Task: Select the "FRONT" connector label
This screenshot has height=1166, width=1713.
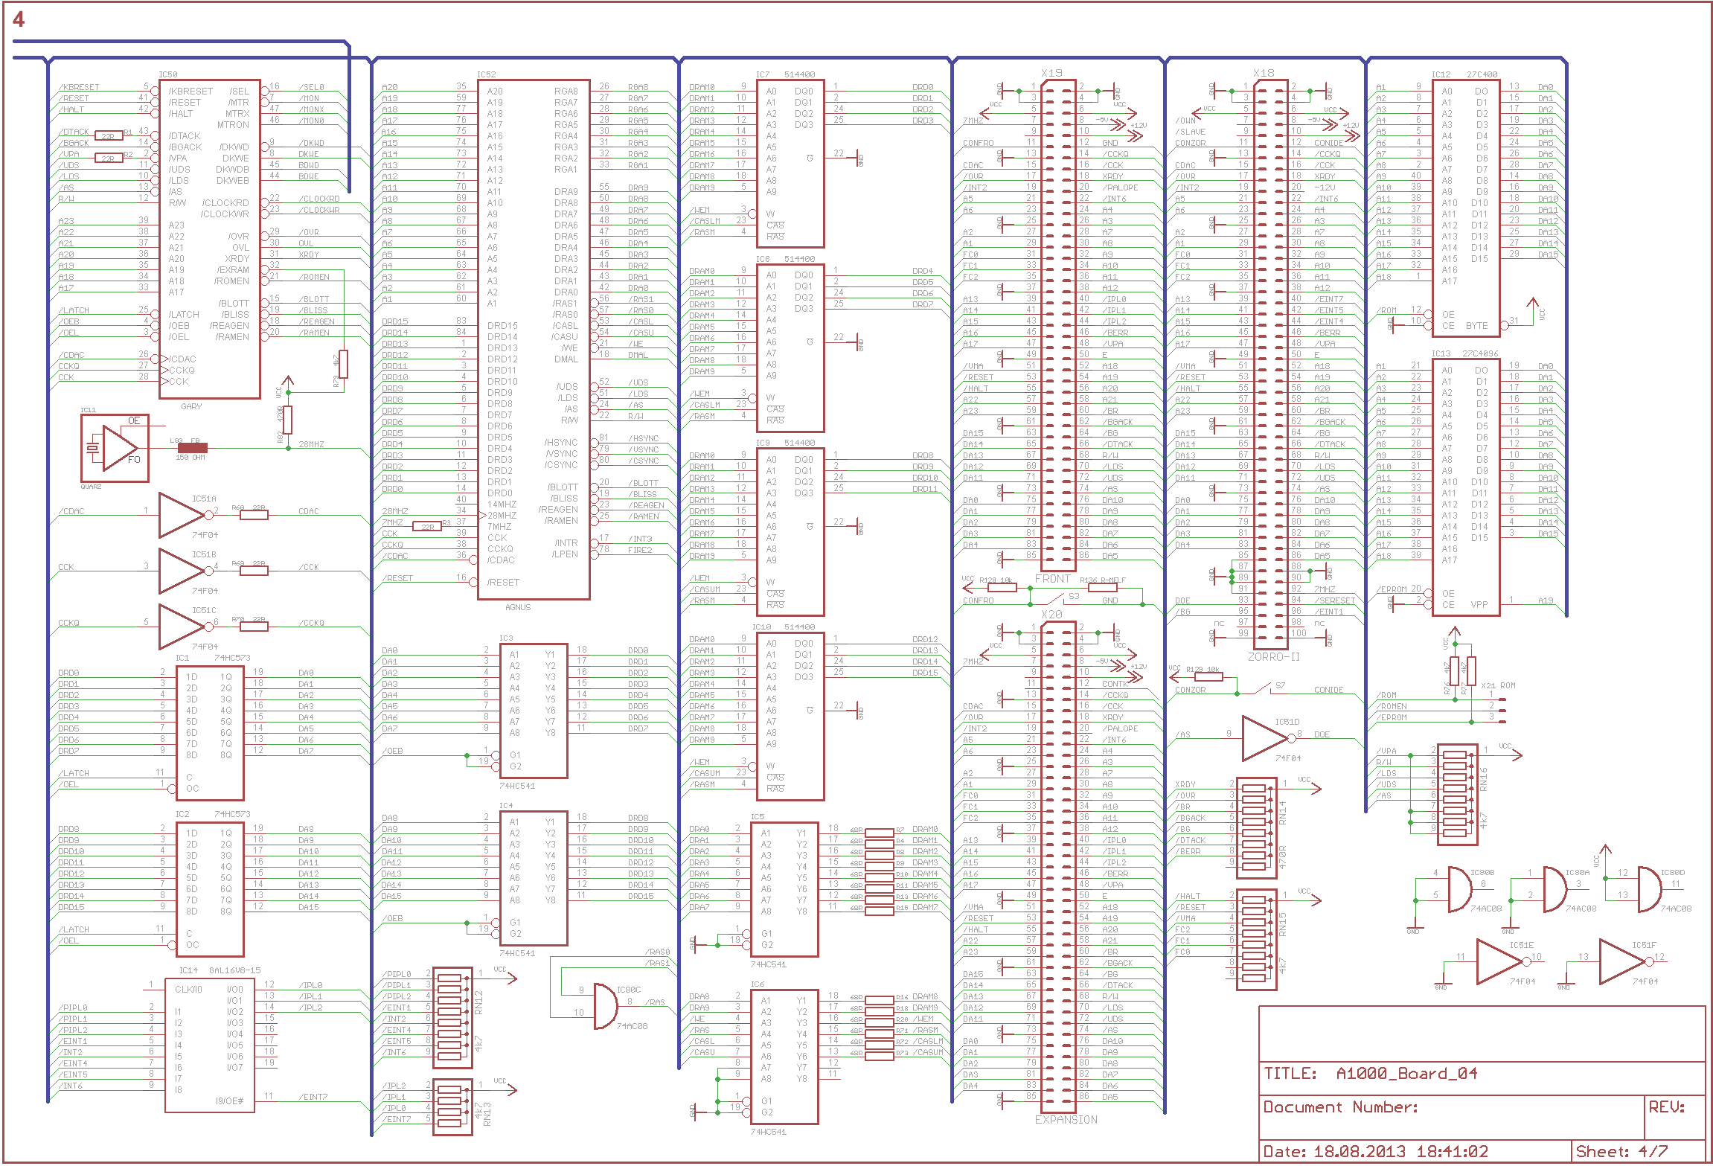Action: [x=1052, y=579]
